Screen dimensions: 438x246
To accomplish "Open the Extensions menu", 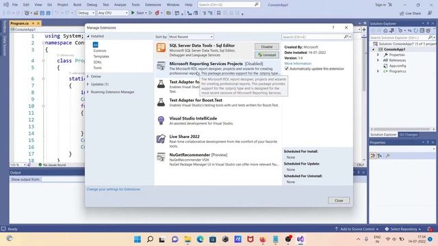I will tap(153, 5).
